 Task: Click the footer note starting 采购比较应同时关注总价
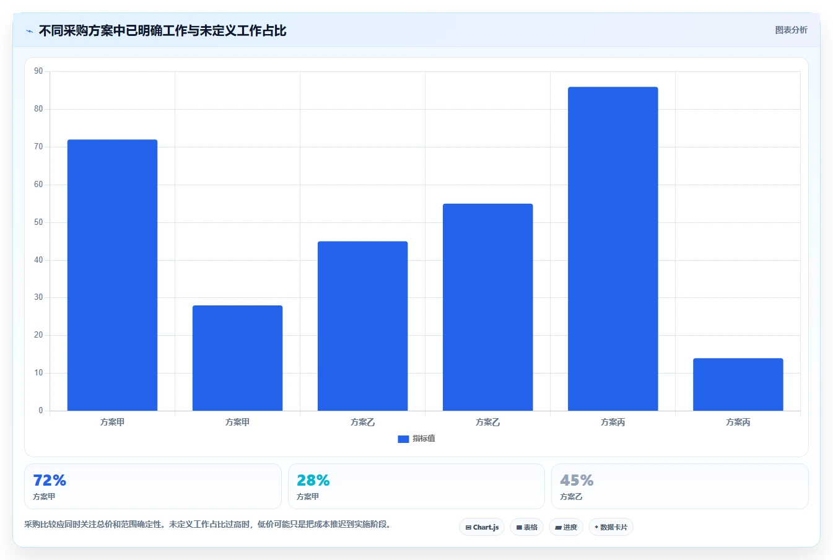(x=207, y=525)
